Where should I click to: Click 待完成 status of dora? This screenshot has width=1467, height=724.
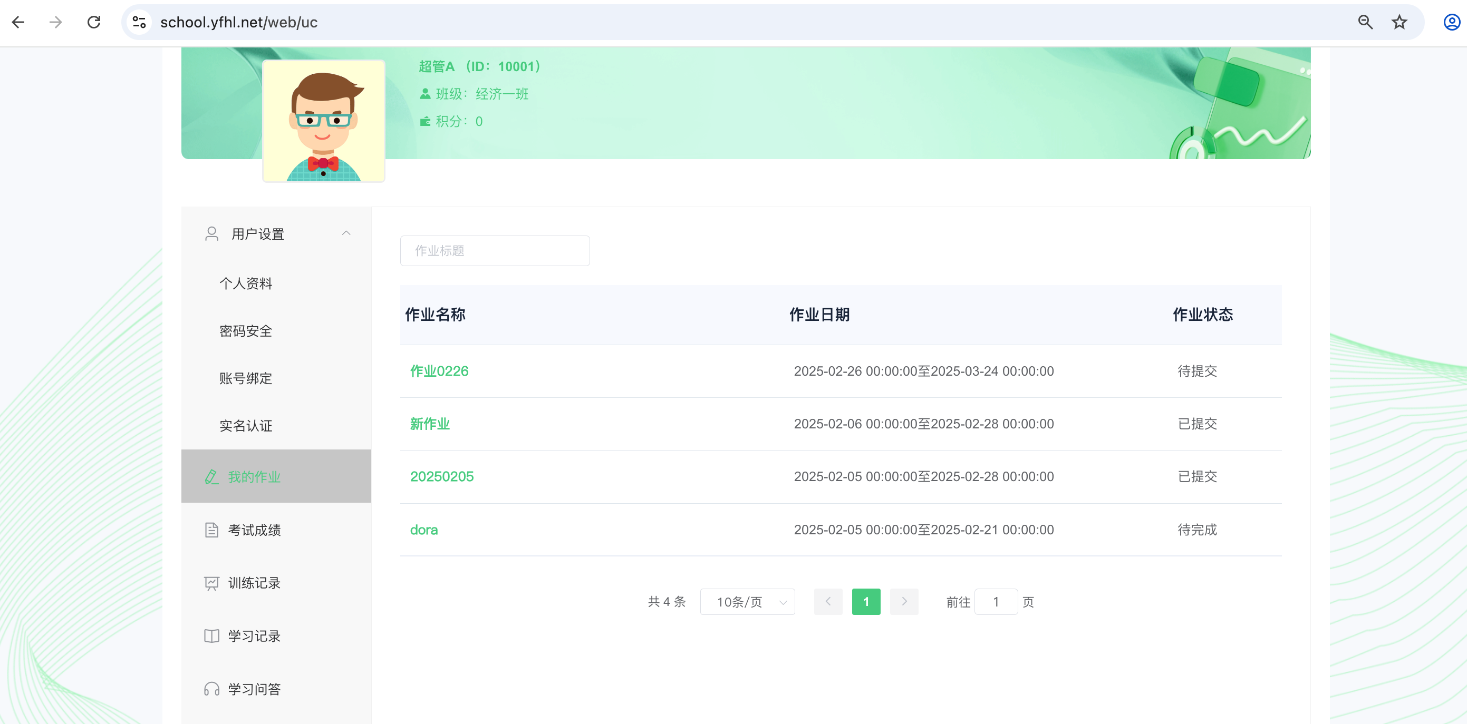pyautogui.click(x=1197, y=530)
